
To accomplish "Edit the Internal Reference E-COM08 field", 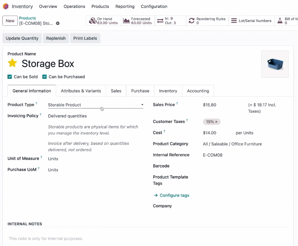I will tap(245, 155).
